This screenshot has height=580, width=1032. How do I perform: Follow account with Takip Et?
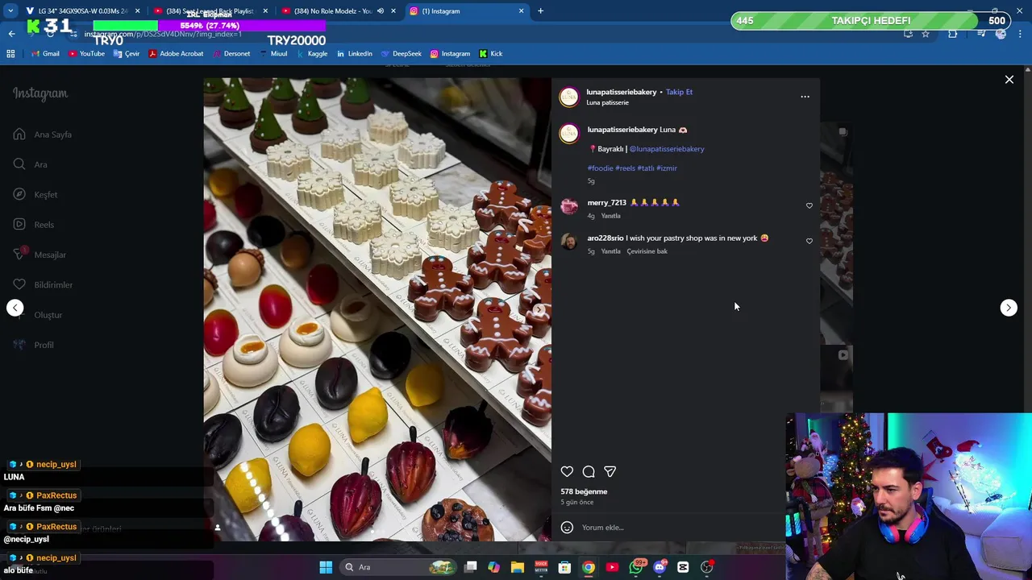679,92
